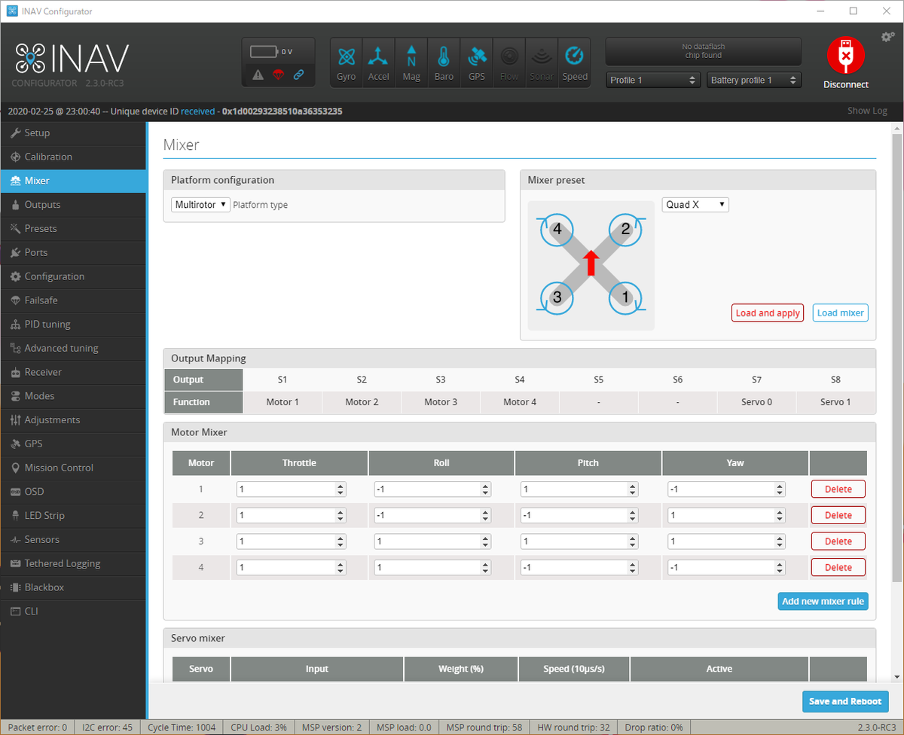
Task: Open the Configuration tab
Action: tap(73, 276)
